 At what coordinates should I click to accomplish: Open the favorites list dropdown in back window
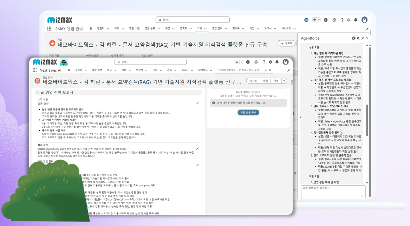(319, 20)
